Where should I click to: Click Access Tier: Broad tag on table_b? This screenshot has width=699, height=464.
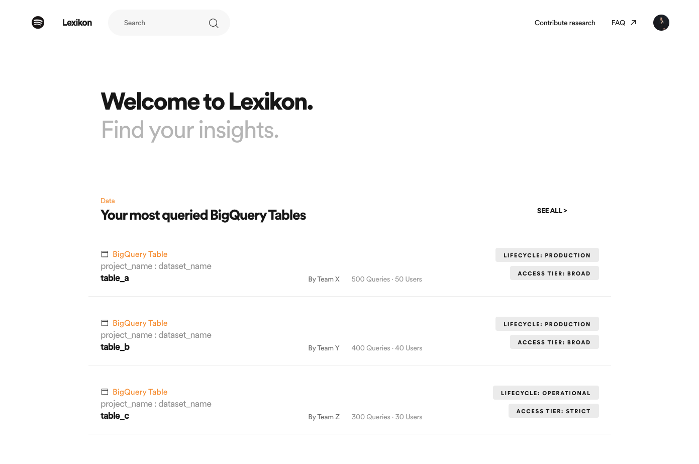(554, 342)
